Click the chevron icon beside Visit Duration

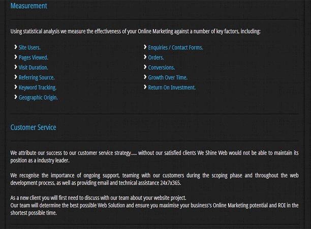[x=16, y=67]
